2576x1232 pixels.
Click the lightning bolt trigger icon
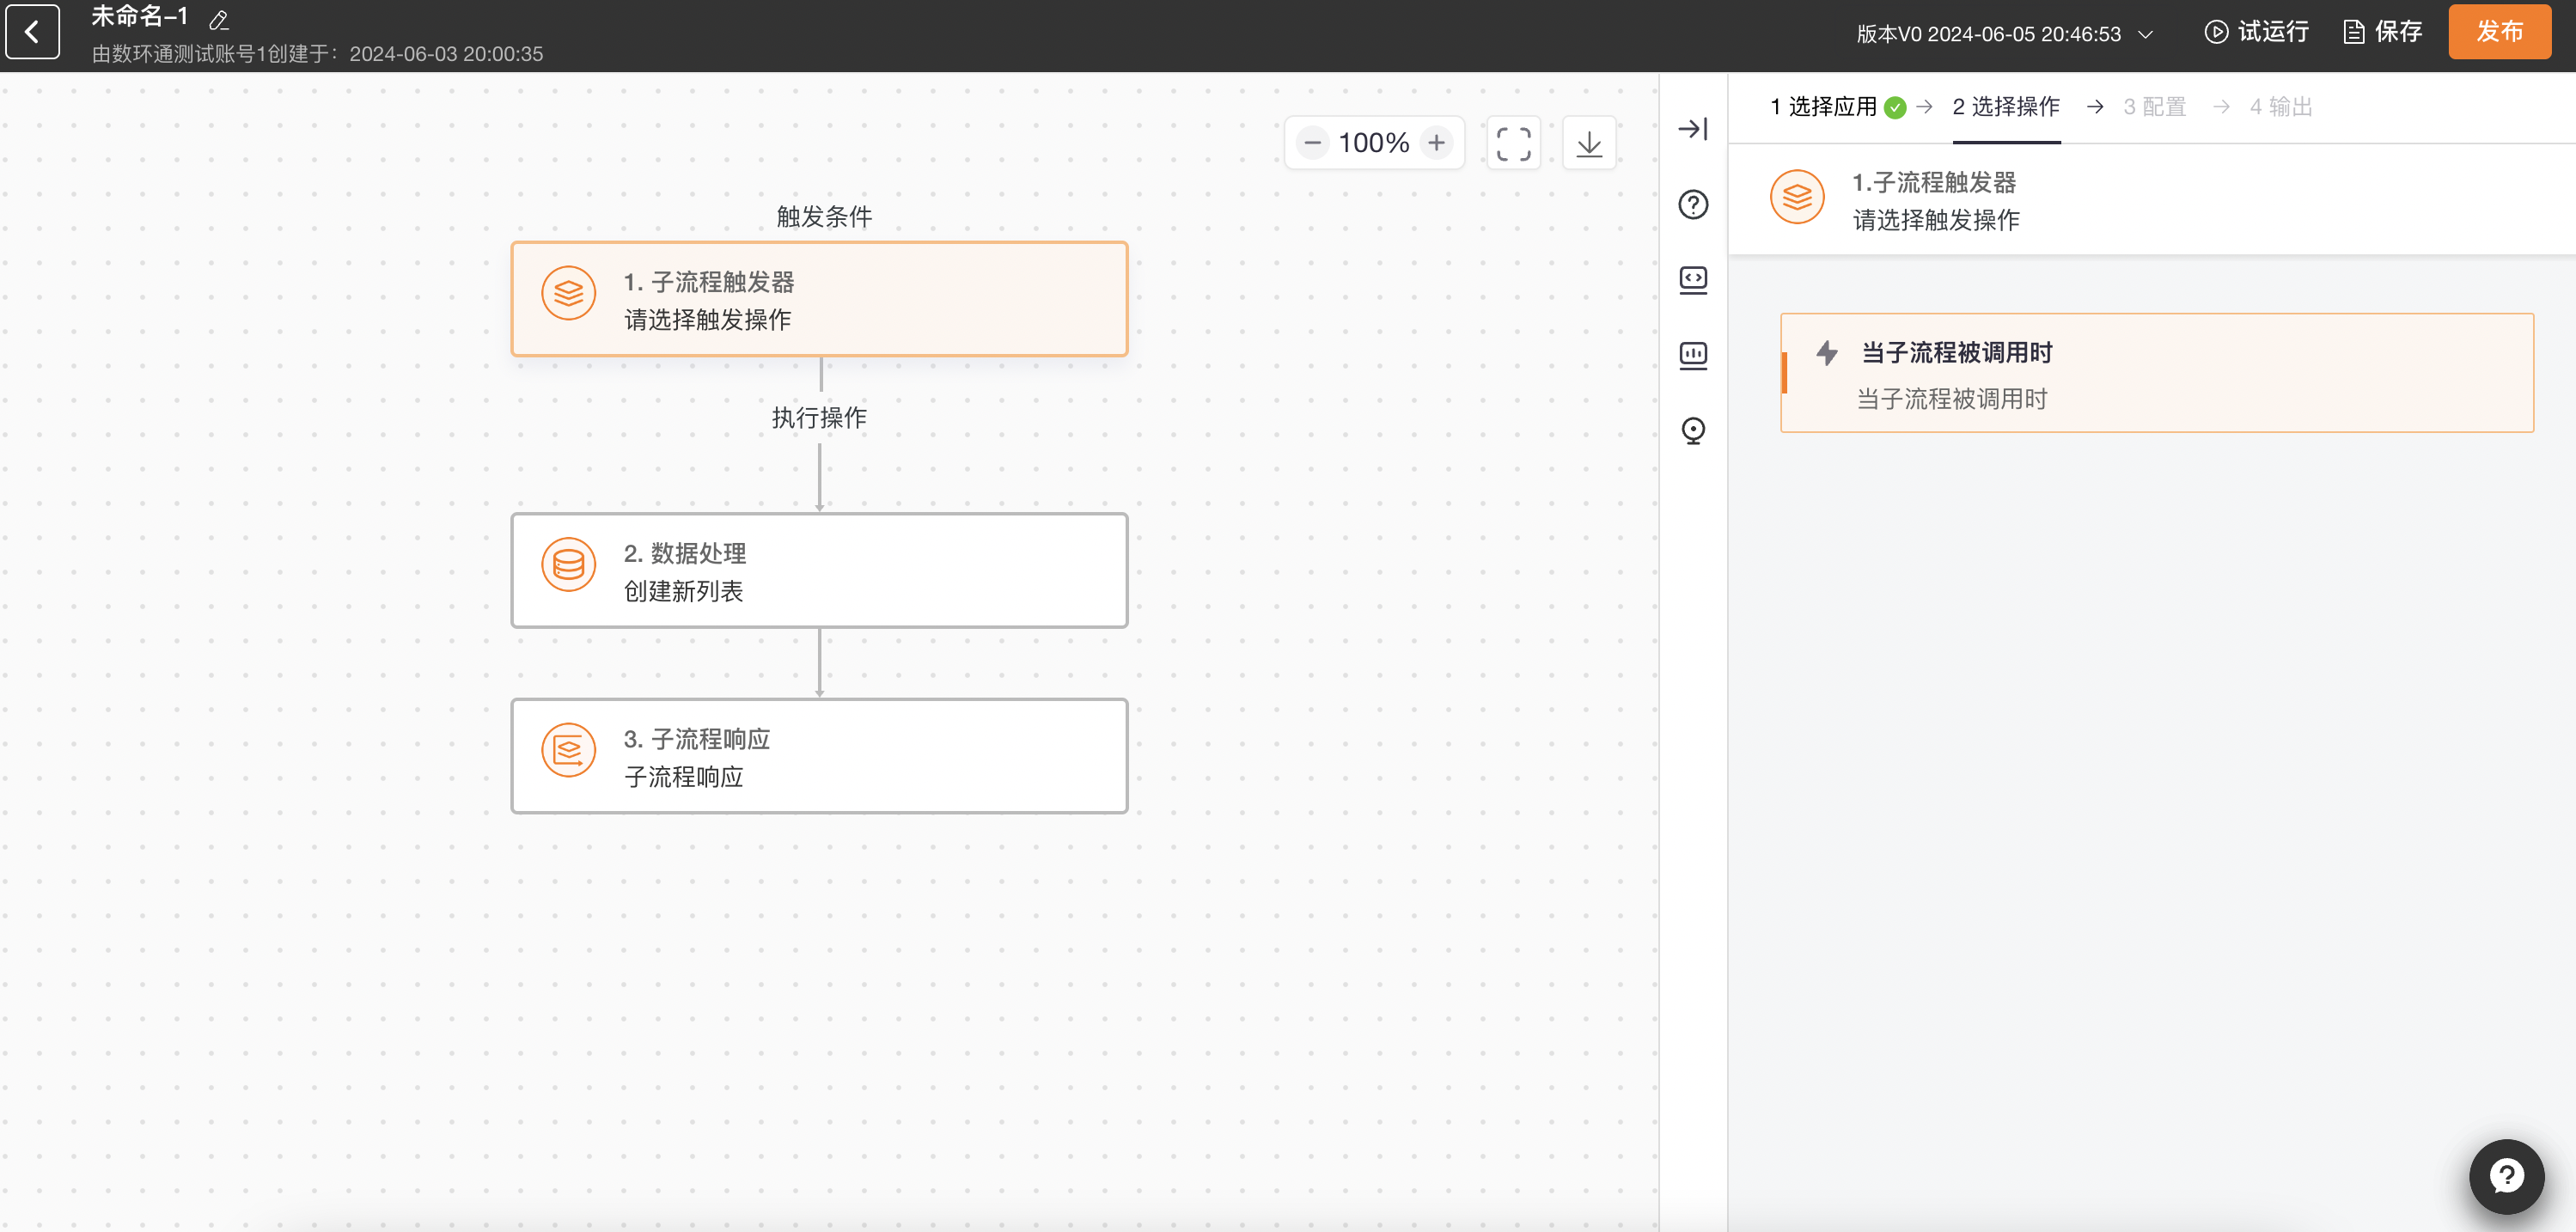tap(1827, 353)
